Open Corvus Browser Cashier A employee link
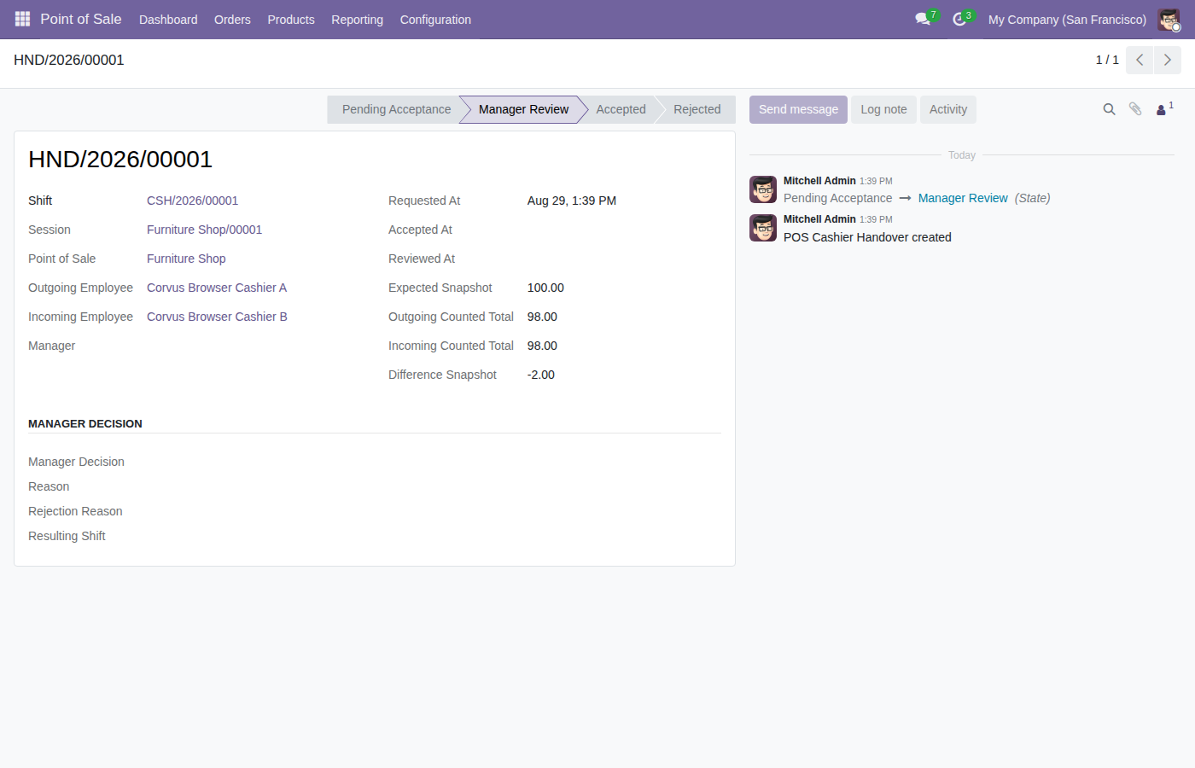This screenshot has height=768, width=1195. [x=217, y=288]
